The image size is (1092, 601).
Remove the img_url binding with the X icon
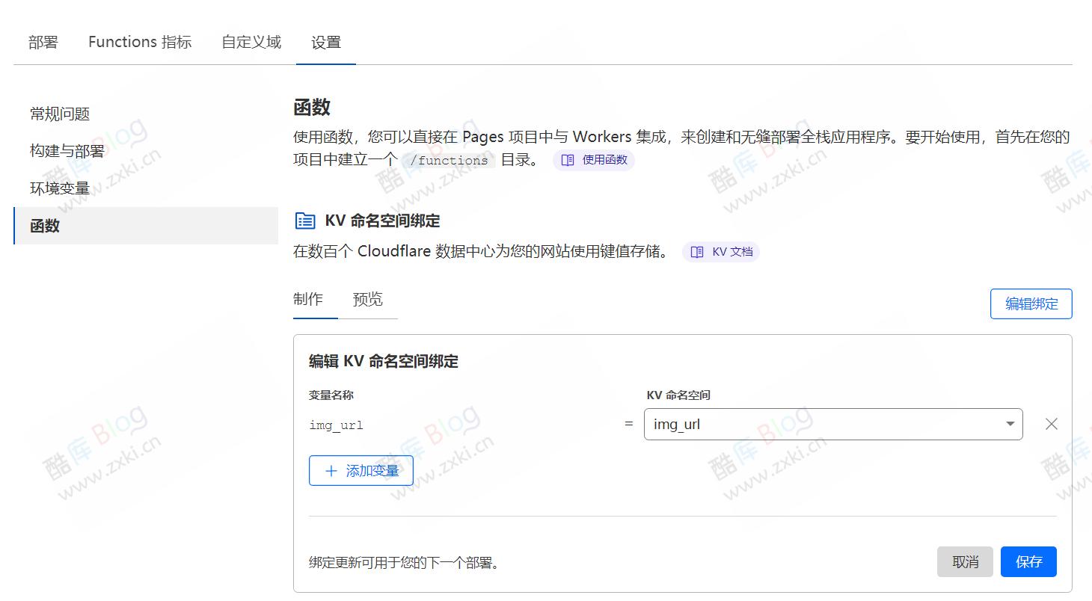click(1051, 424)
